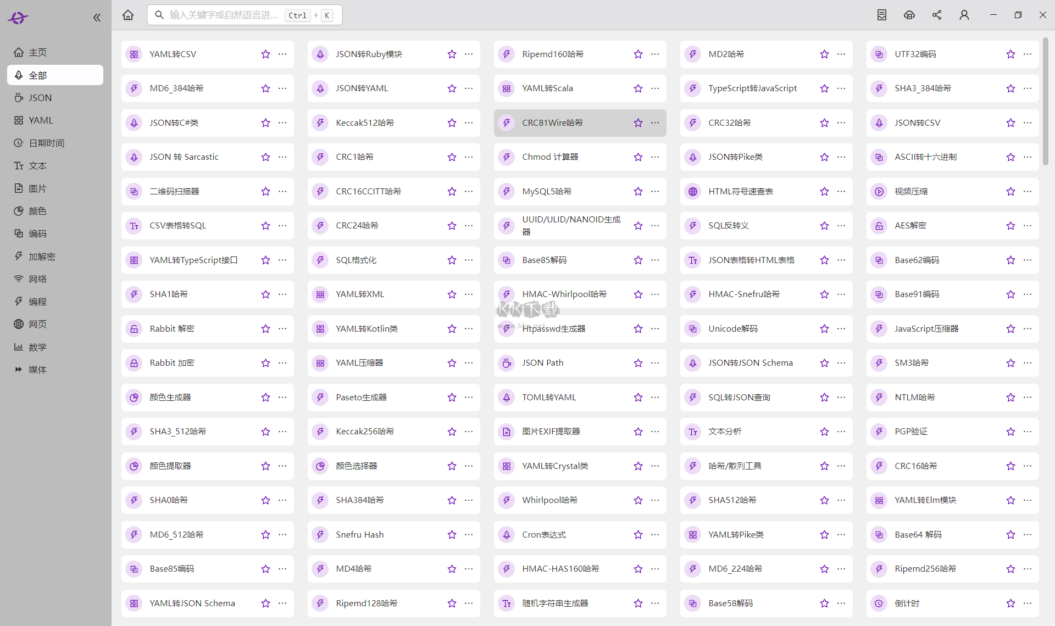Screen dimensions: 1055x626
Task: Toggle favorite star on 倒计时
Action: (x=1010, y=603)
